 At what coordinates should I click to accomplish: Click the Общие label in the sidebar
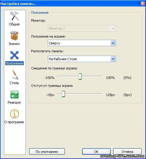click(x=14, y=24)
